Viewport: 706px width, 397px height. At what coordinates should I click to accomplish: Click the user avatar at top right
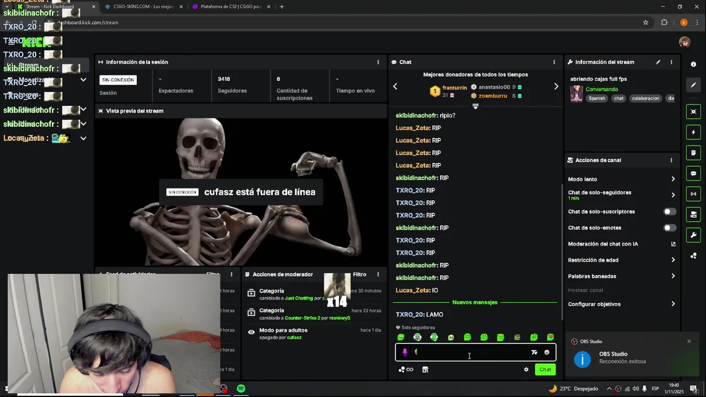pyautogui.click(x=684, y=42)
